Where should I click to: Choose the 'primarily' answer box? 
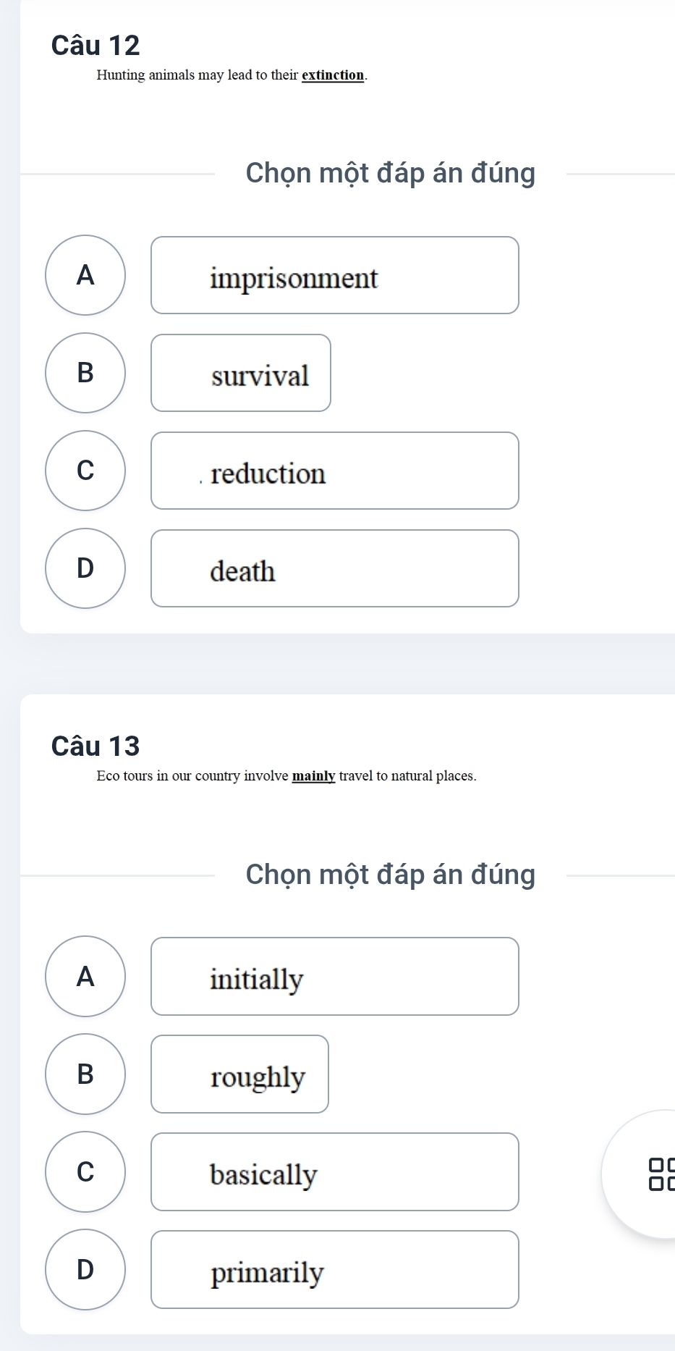tap(335, 1269)
